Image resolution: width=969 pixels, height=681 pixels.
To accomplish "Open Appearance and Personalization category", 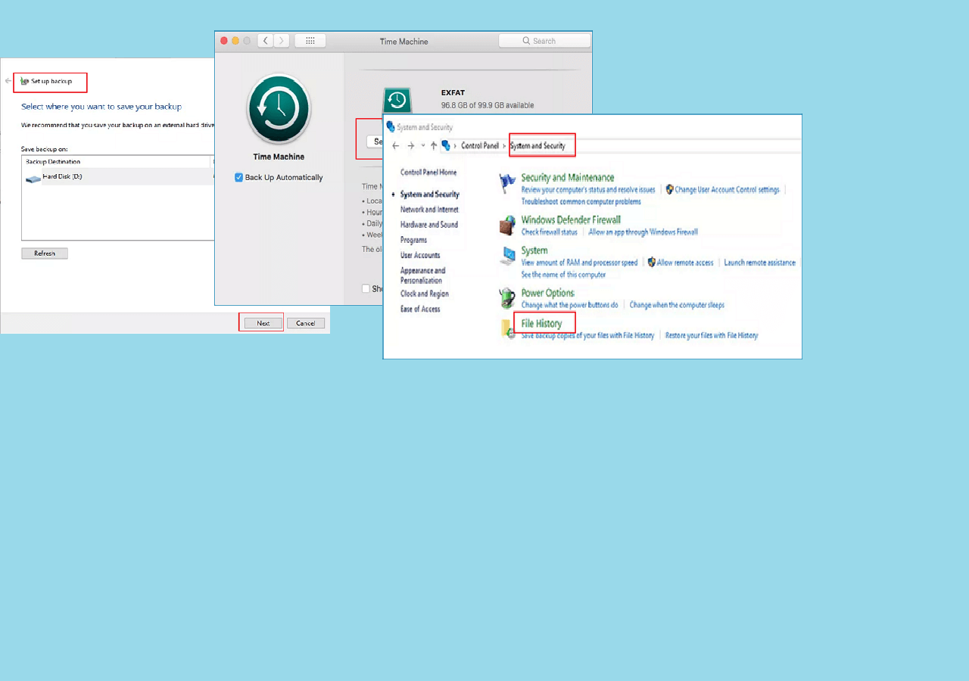I will 423,275.
